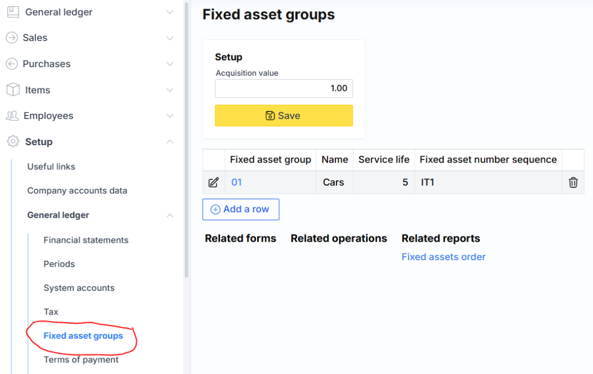
Task: Click the Setup gear icon
Action: tap(13, 142)
